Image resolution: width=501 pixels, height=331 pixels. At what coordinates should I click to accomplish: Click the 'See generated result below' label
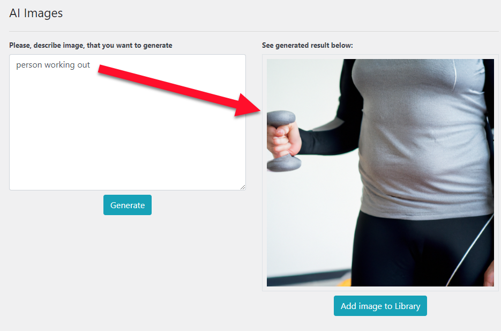[308, 46]
